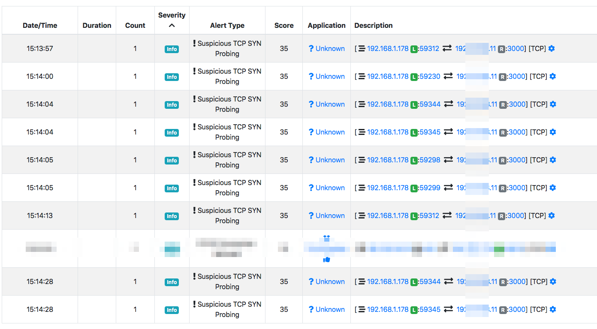Click the exclamation icon in the 15:13:57 alert type
Screen dimensions: 597x329
click(194, 43)
